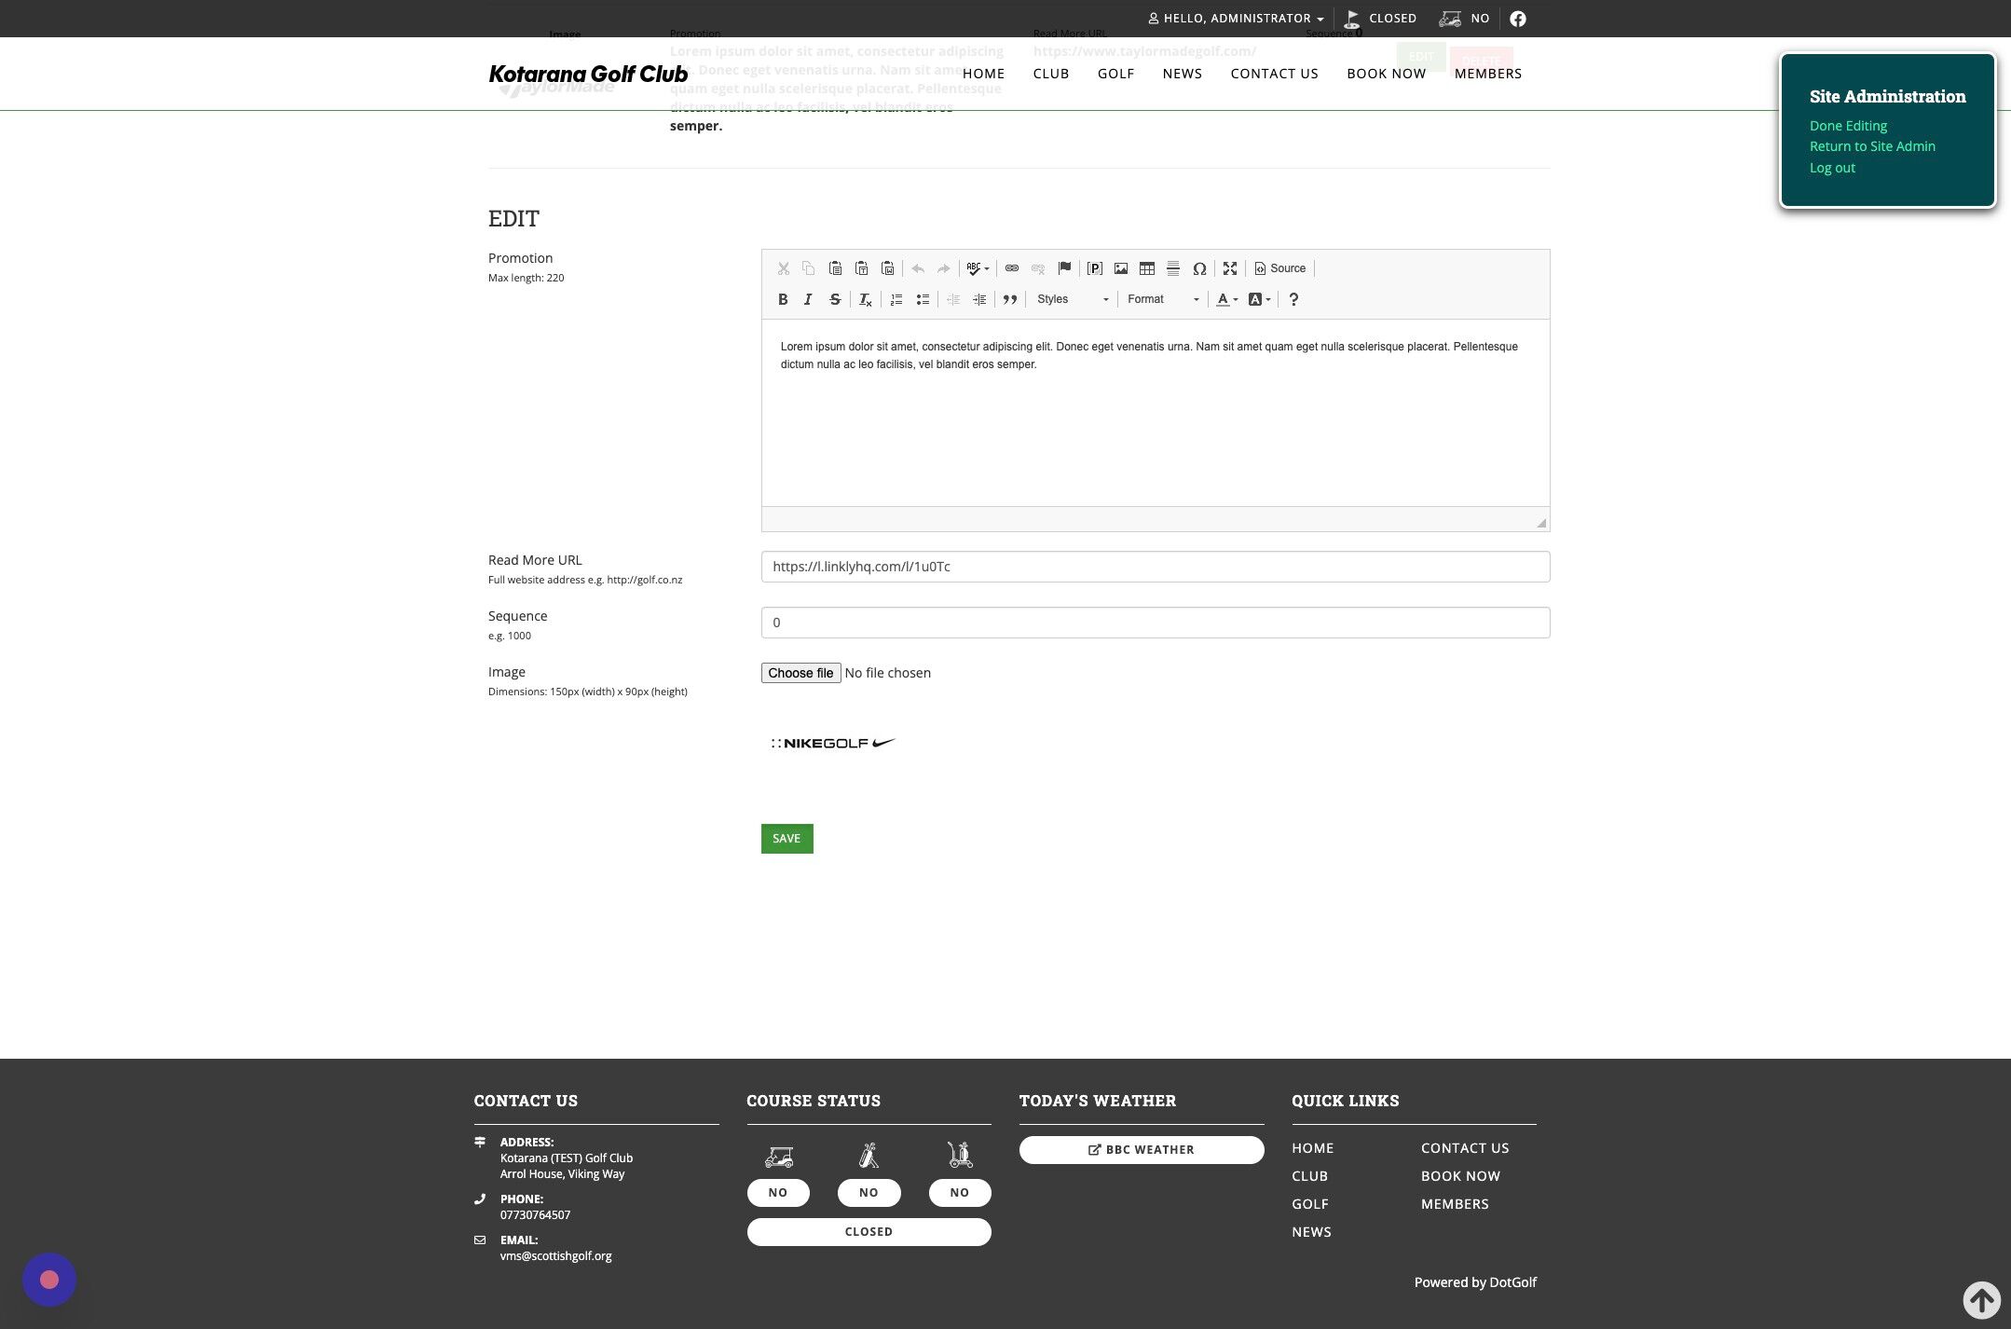Insert an image via the toolbar image icon

coord(1121,268)
